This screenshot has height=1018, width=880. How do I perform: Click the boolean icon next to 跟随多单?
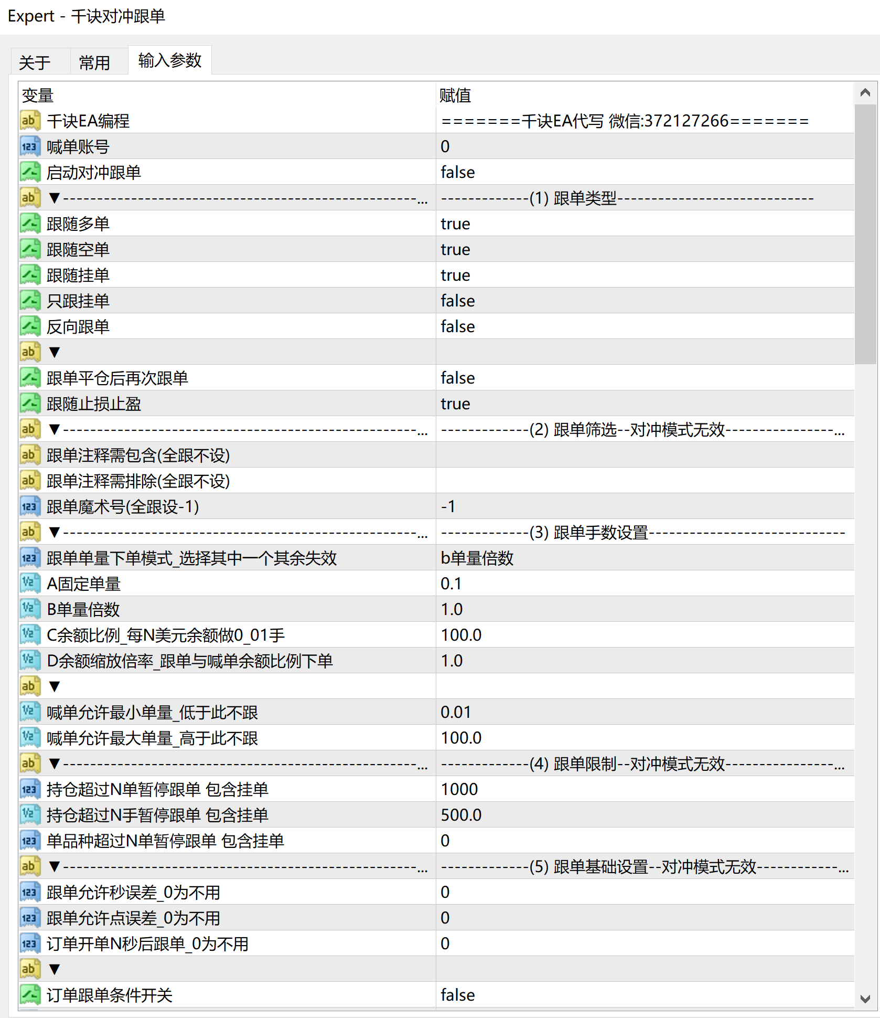(x=30, y=223)
